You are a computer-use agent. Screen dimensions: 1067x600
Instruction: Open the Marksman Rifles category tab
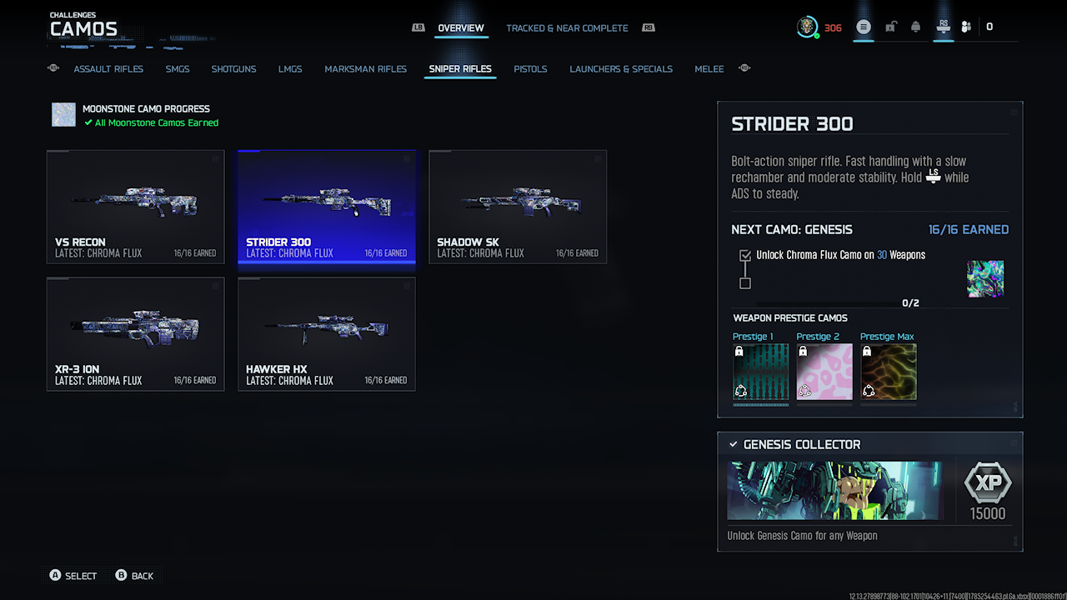click(x=365, y=69)
